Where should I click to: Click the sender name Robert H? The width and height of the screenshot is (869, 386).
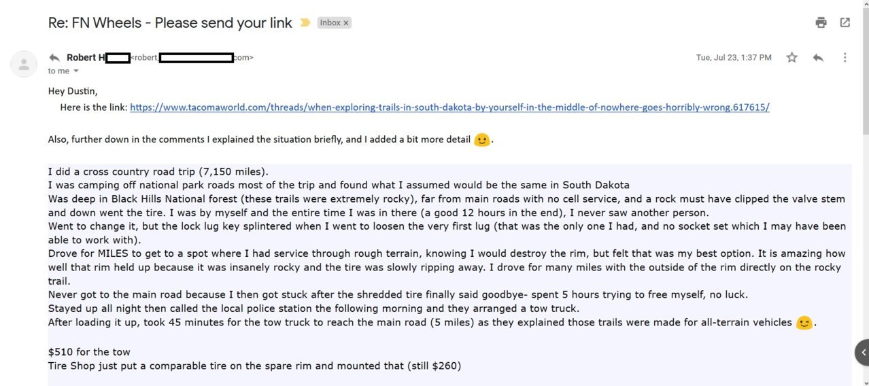(86, 58)
